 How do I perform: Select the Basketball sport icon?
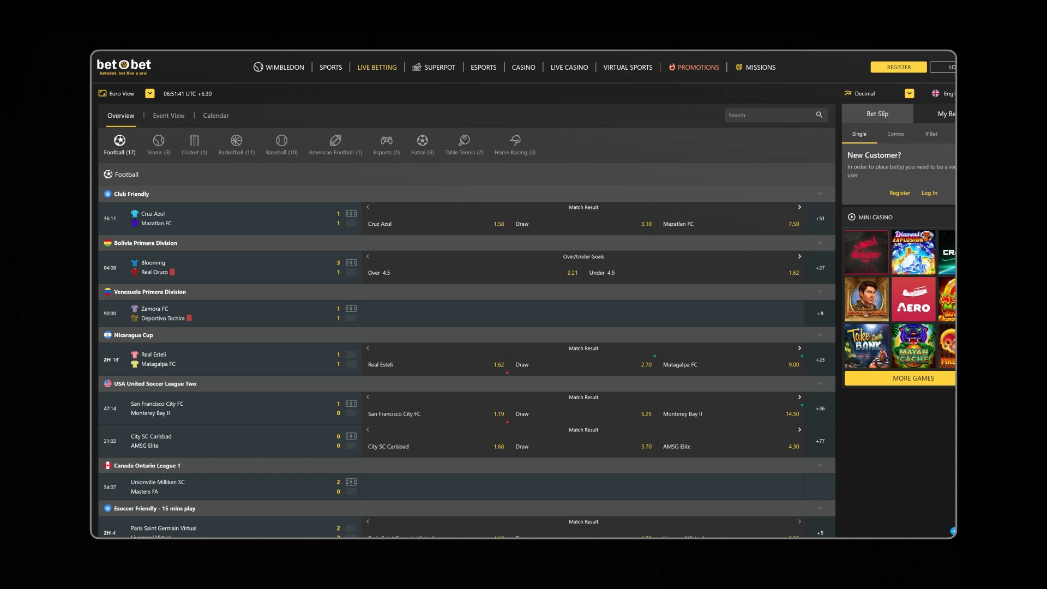tap(236, 140)
